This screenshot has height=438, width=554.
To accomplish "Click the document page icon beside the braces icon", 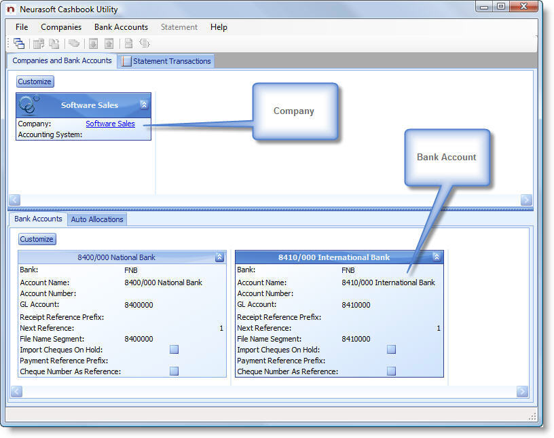I will pyautogui.click(x=128, y=43).
